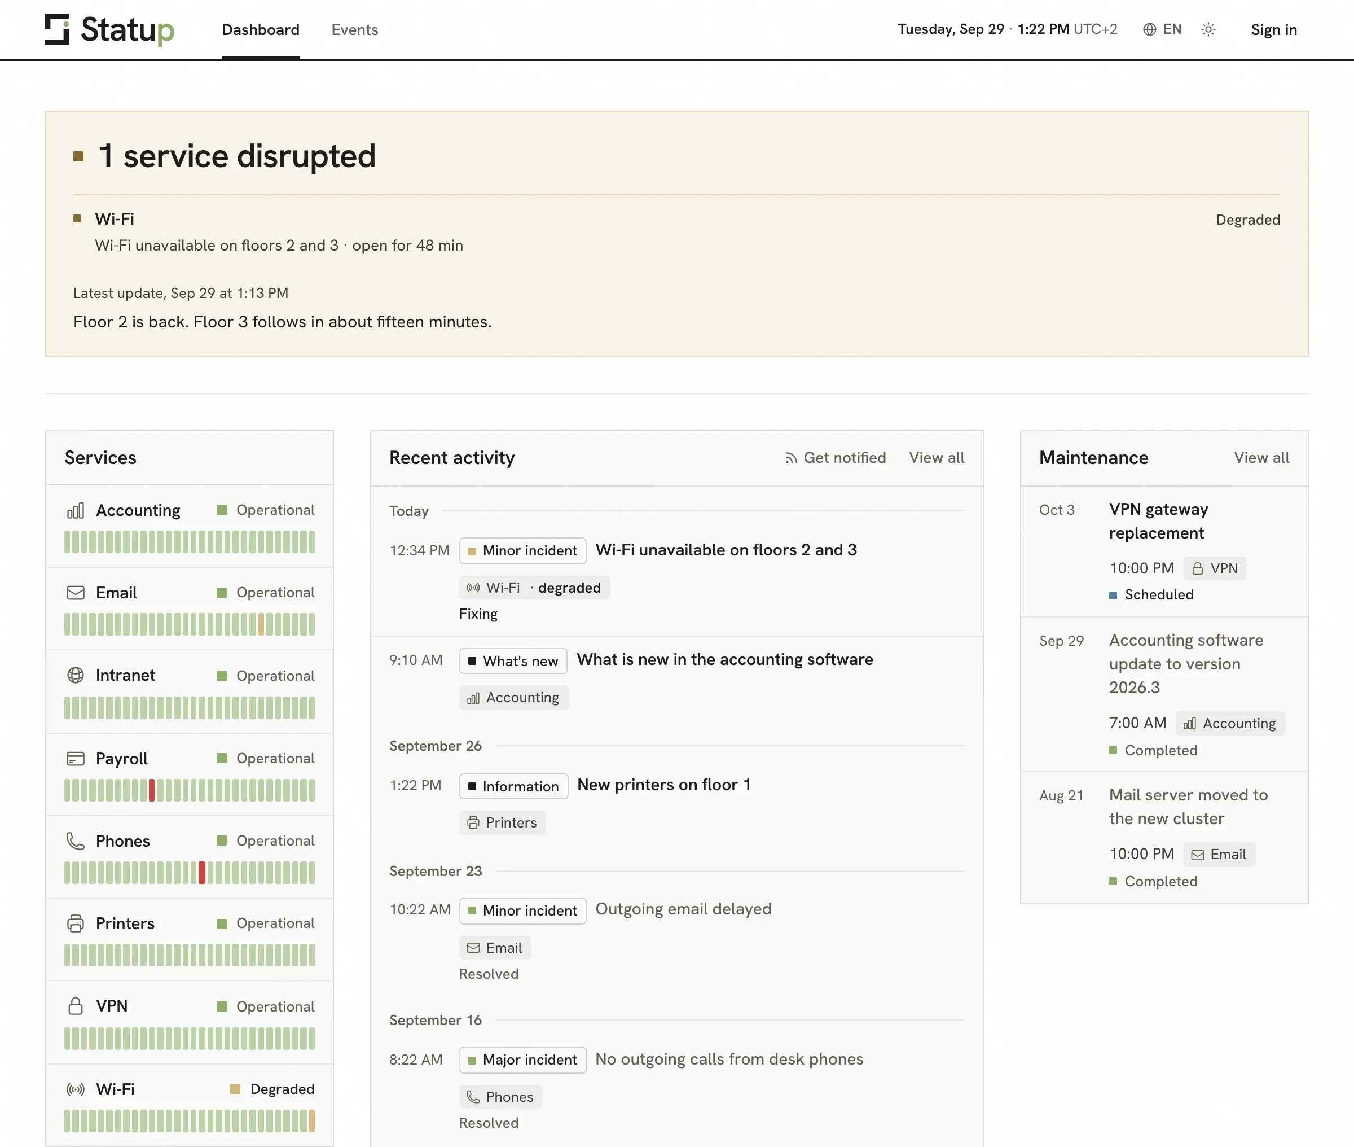
Task: Click the Fixing status under Wi-Fi incident
Action: 478,614
